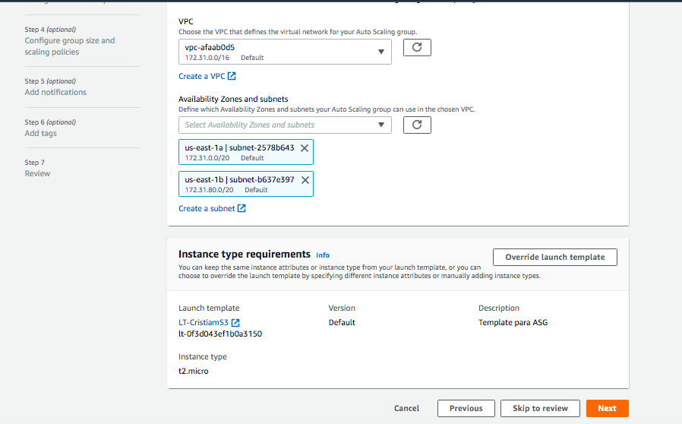Open the LT-CristiamS3 launch template link
682x424 pixels.
pyautogui.click(x=204, y=323)
